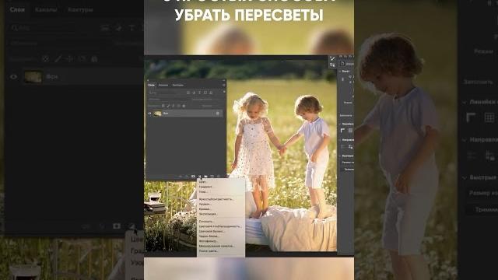498x280 pixels.
Task: Choose Градиент... from adjustment menu
Action: tap(205, 187)
